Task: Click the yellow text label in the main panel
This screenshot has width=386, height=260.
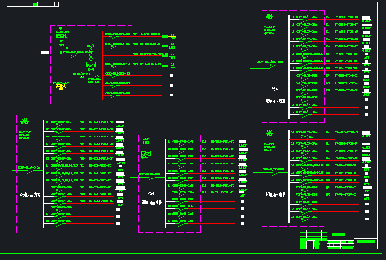Action: pyautogui.click(x=61, y=85)
